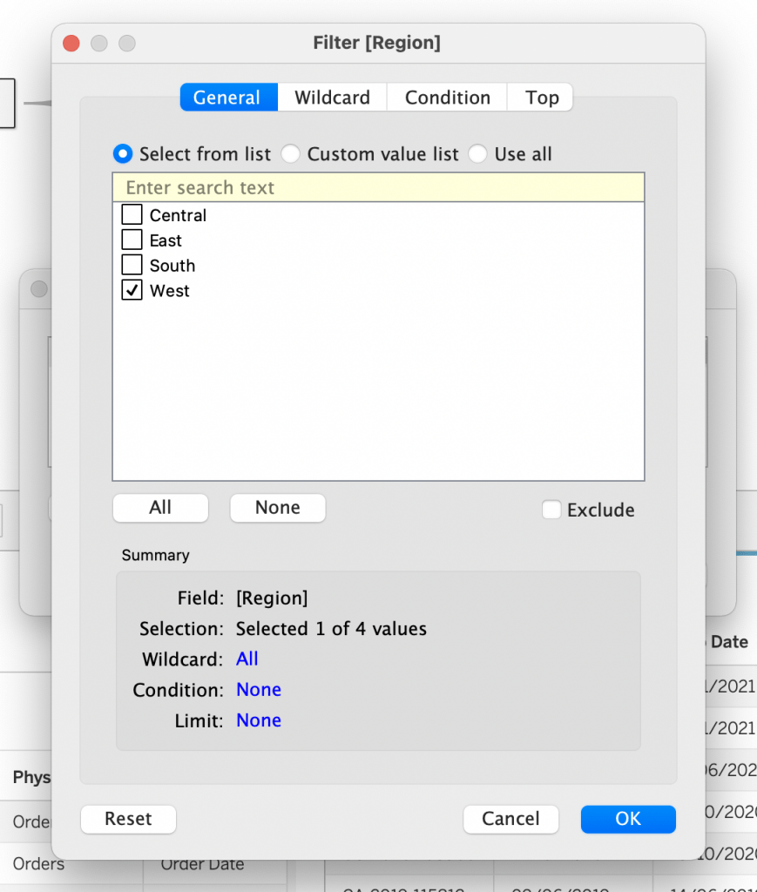The width and height of the screenshot is (757, 892).
Task: Choose the Use all radio button
Action: click(478, 154)
